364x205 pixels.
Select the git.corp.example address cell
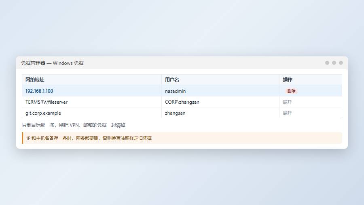pos(92,113)
